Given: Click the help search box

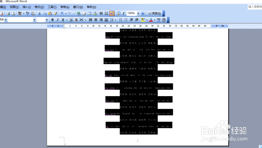Looking at the screenshot, I should pos(255,7).
